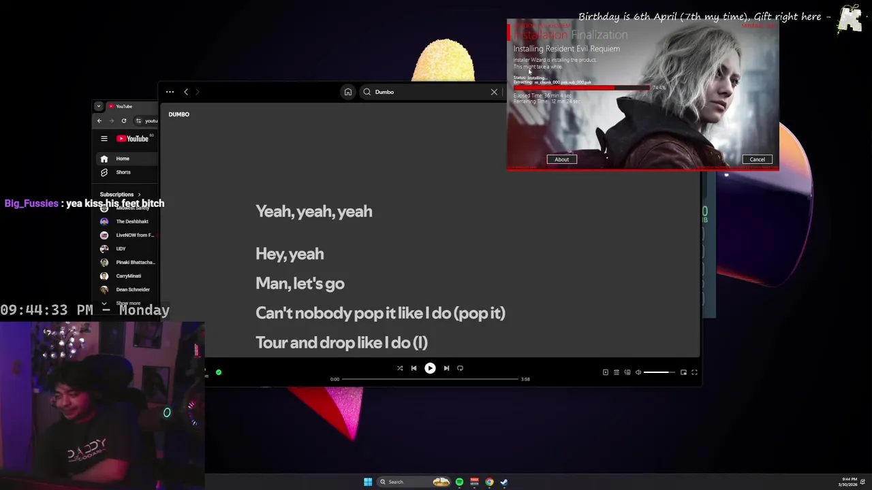Adjust the Spotify volume slider

click(x=660, y=372)
